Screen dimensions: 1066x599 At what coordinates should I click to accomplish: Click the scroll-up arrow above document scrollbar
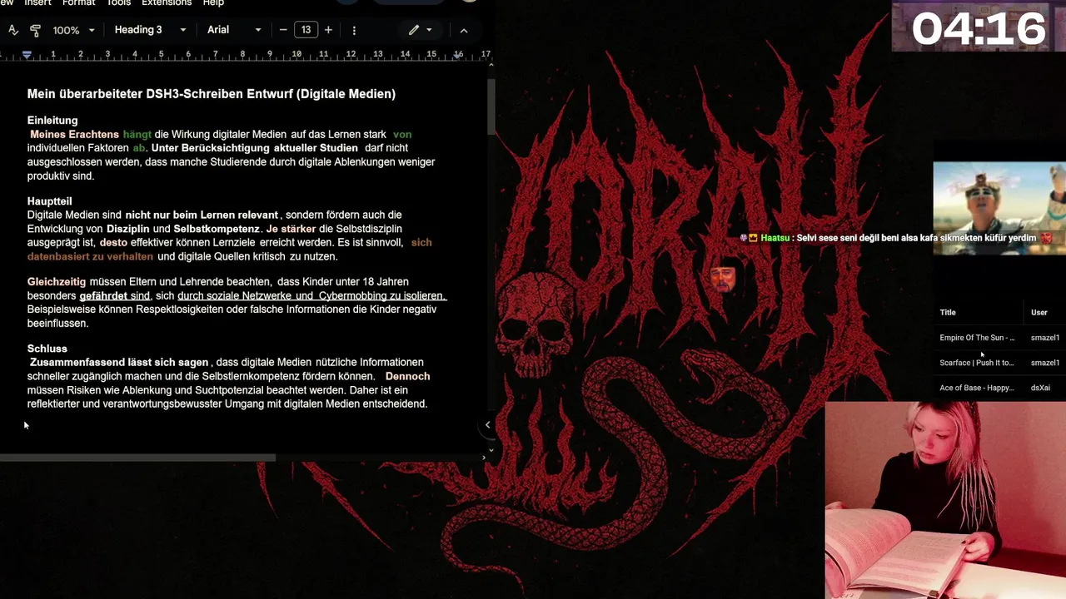[491, 65]
